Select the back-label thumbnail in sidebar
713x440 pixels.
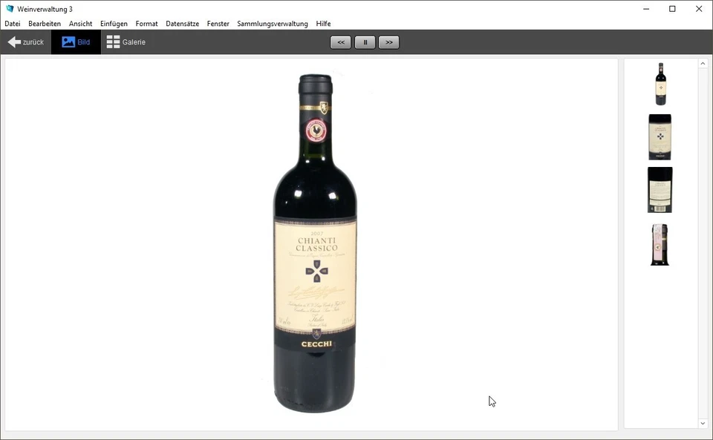pyautogui.click(x=660, y=189)
